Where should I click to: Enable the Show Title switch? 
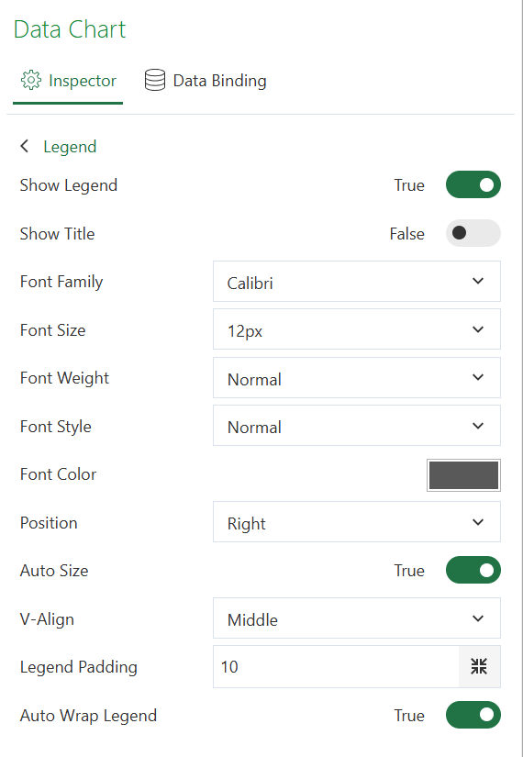pyautogui.click(x=473, y=233)
